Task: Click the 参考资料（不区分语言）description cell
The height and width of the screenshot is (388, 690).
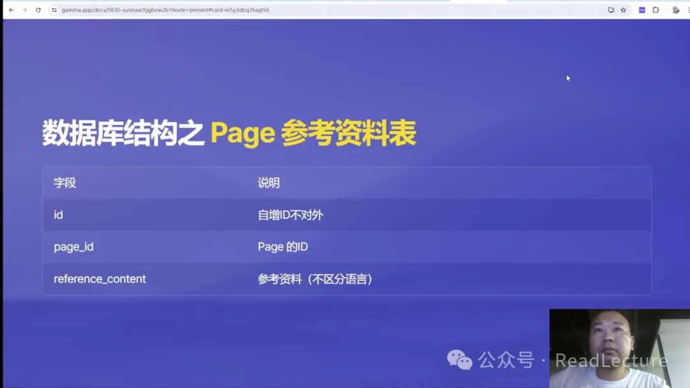Action: click(315, 279)
